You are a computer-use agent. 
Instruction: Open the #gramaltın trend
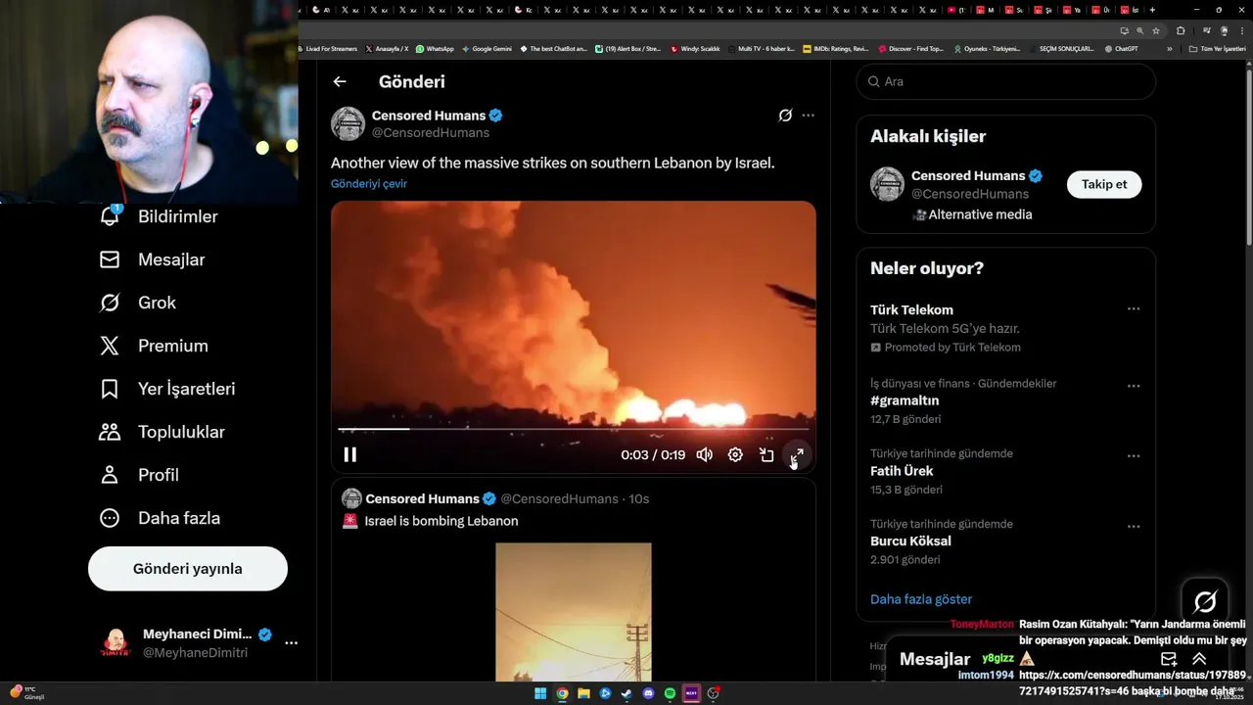[x=905, y=400]
